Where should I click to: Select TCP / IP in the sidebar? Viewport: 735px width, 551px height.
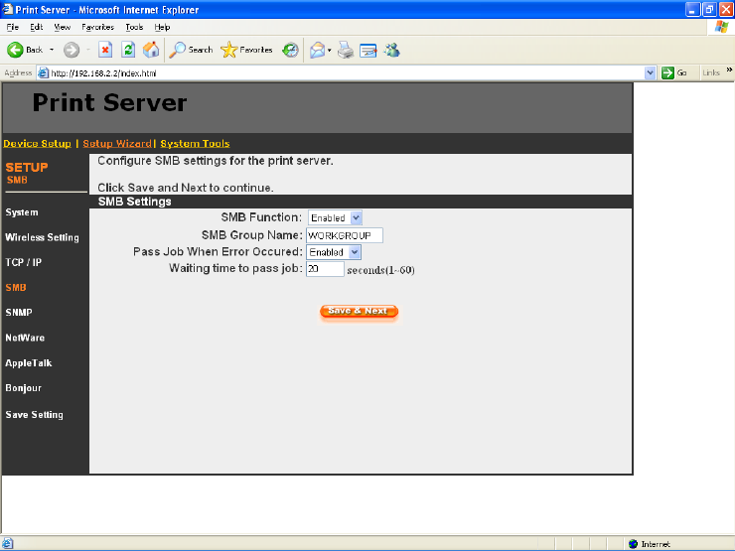[x=24, y=262]
